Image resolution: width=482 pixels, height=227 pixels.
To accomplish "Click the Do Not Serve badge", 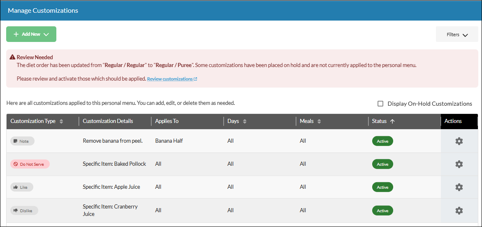I will 30,164.
